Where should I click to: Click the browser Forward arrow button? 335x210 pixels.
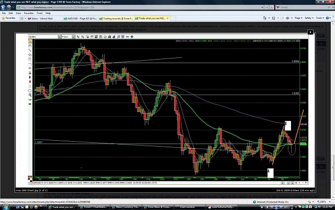coord(9,8)
